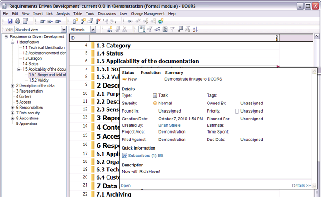Click the start link icon
The height and width of the screenshot is (197, 321).
point(130,21)
